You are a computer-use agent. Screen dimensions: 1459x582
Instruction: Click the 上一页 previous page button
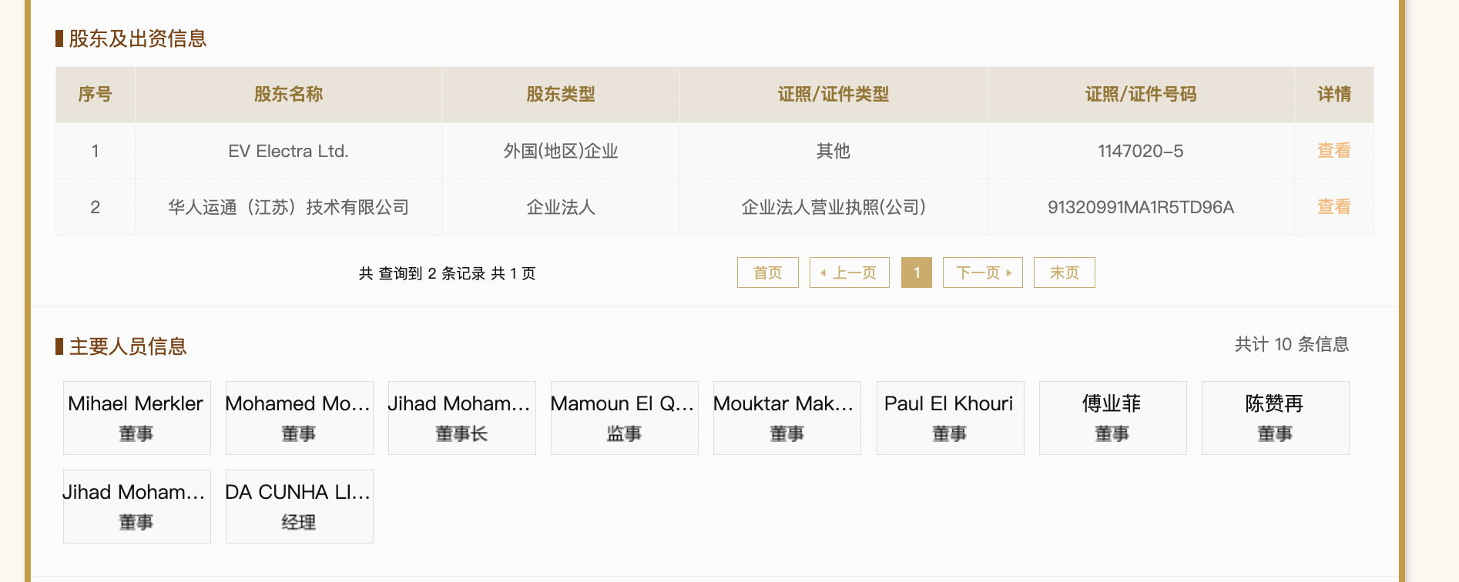(849, 273)
